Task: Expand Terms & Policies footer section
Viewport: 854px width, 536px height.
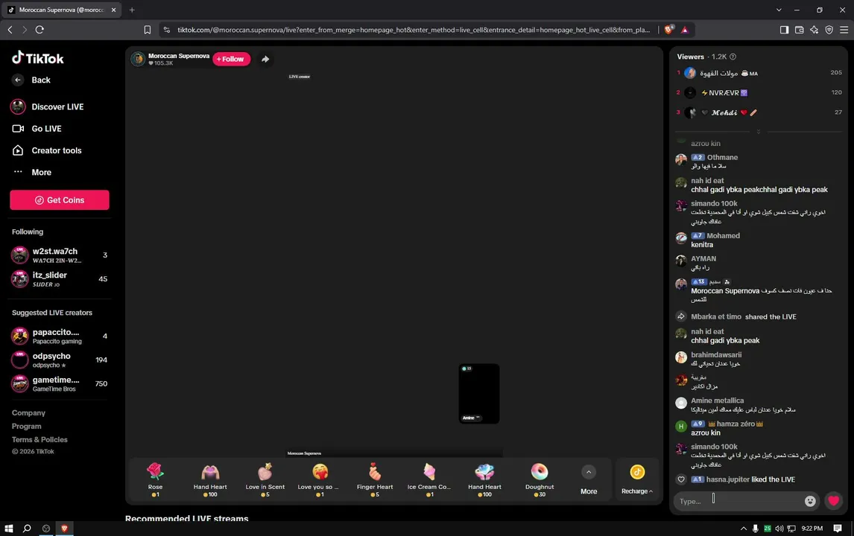Action: point(39,439)
